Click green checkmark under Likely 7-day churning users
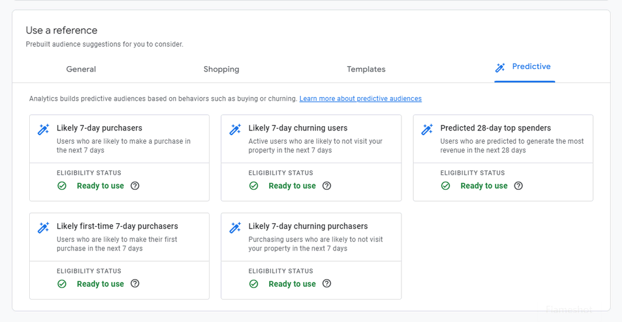Screen dimensions: 622x322 [254, 186]
